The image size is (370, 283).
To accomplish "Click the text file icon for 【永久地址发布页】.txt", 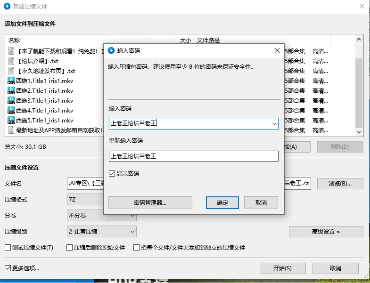I will point(11,71).
